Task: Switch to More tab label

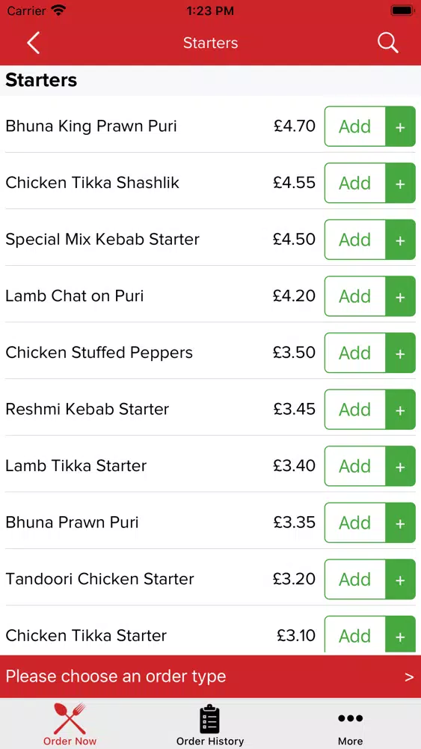Action: (x=351, y=742)
